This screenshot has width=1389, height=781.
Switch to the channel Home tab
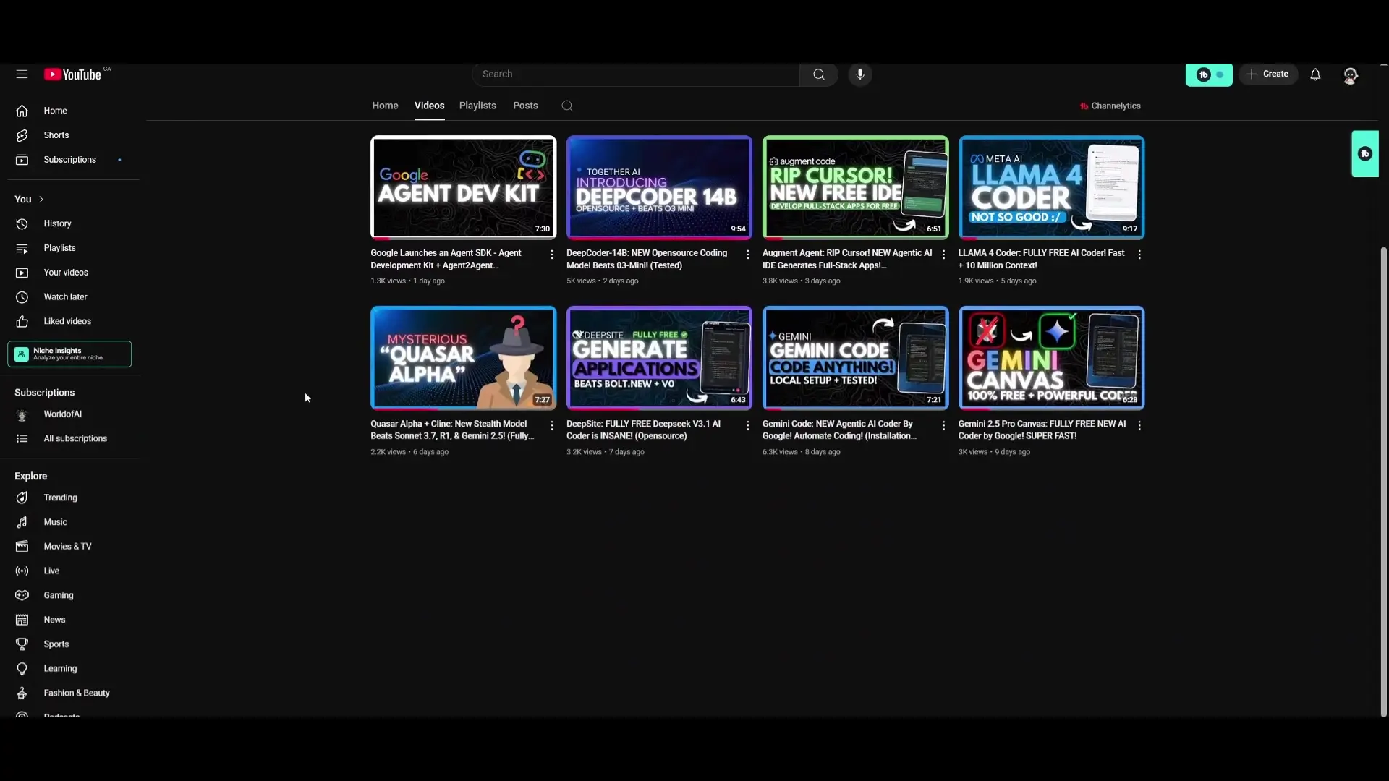[x=385, y=106]
